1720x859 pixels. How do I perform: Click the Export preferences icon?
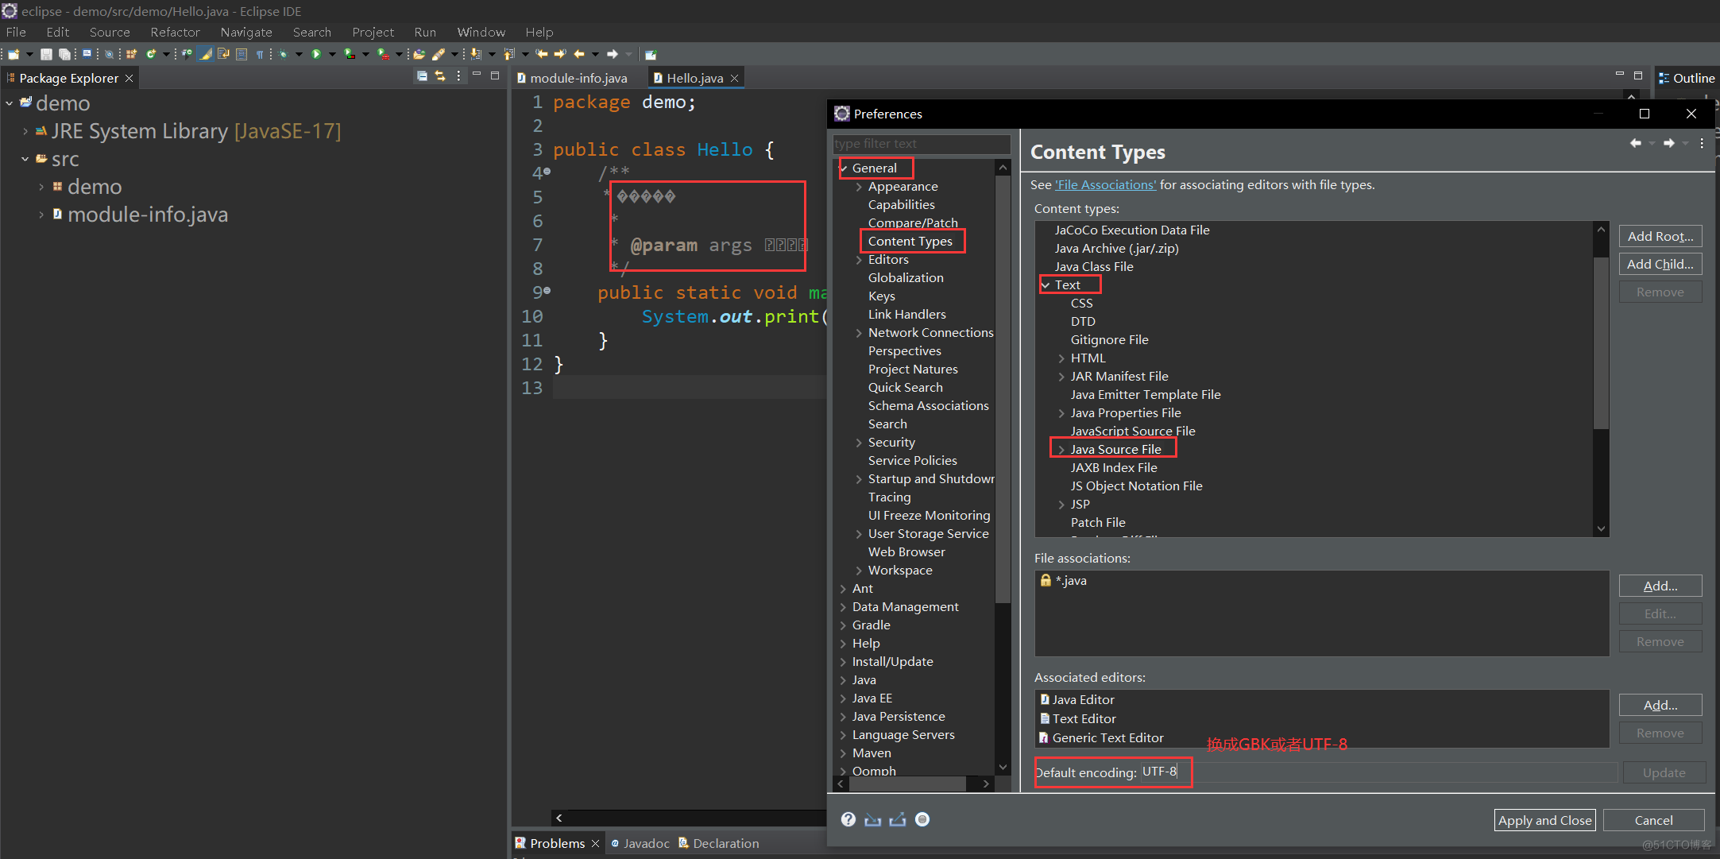click(898, 819)
